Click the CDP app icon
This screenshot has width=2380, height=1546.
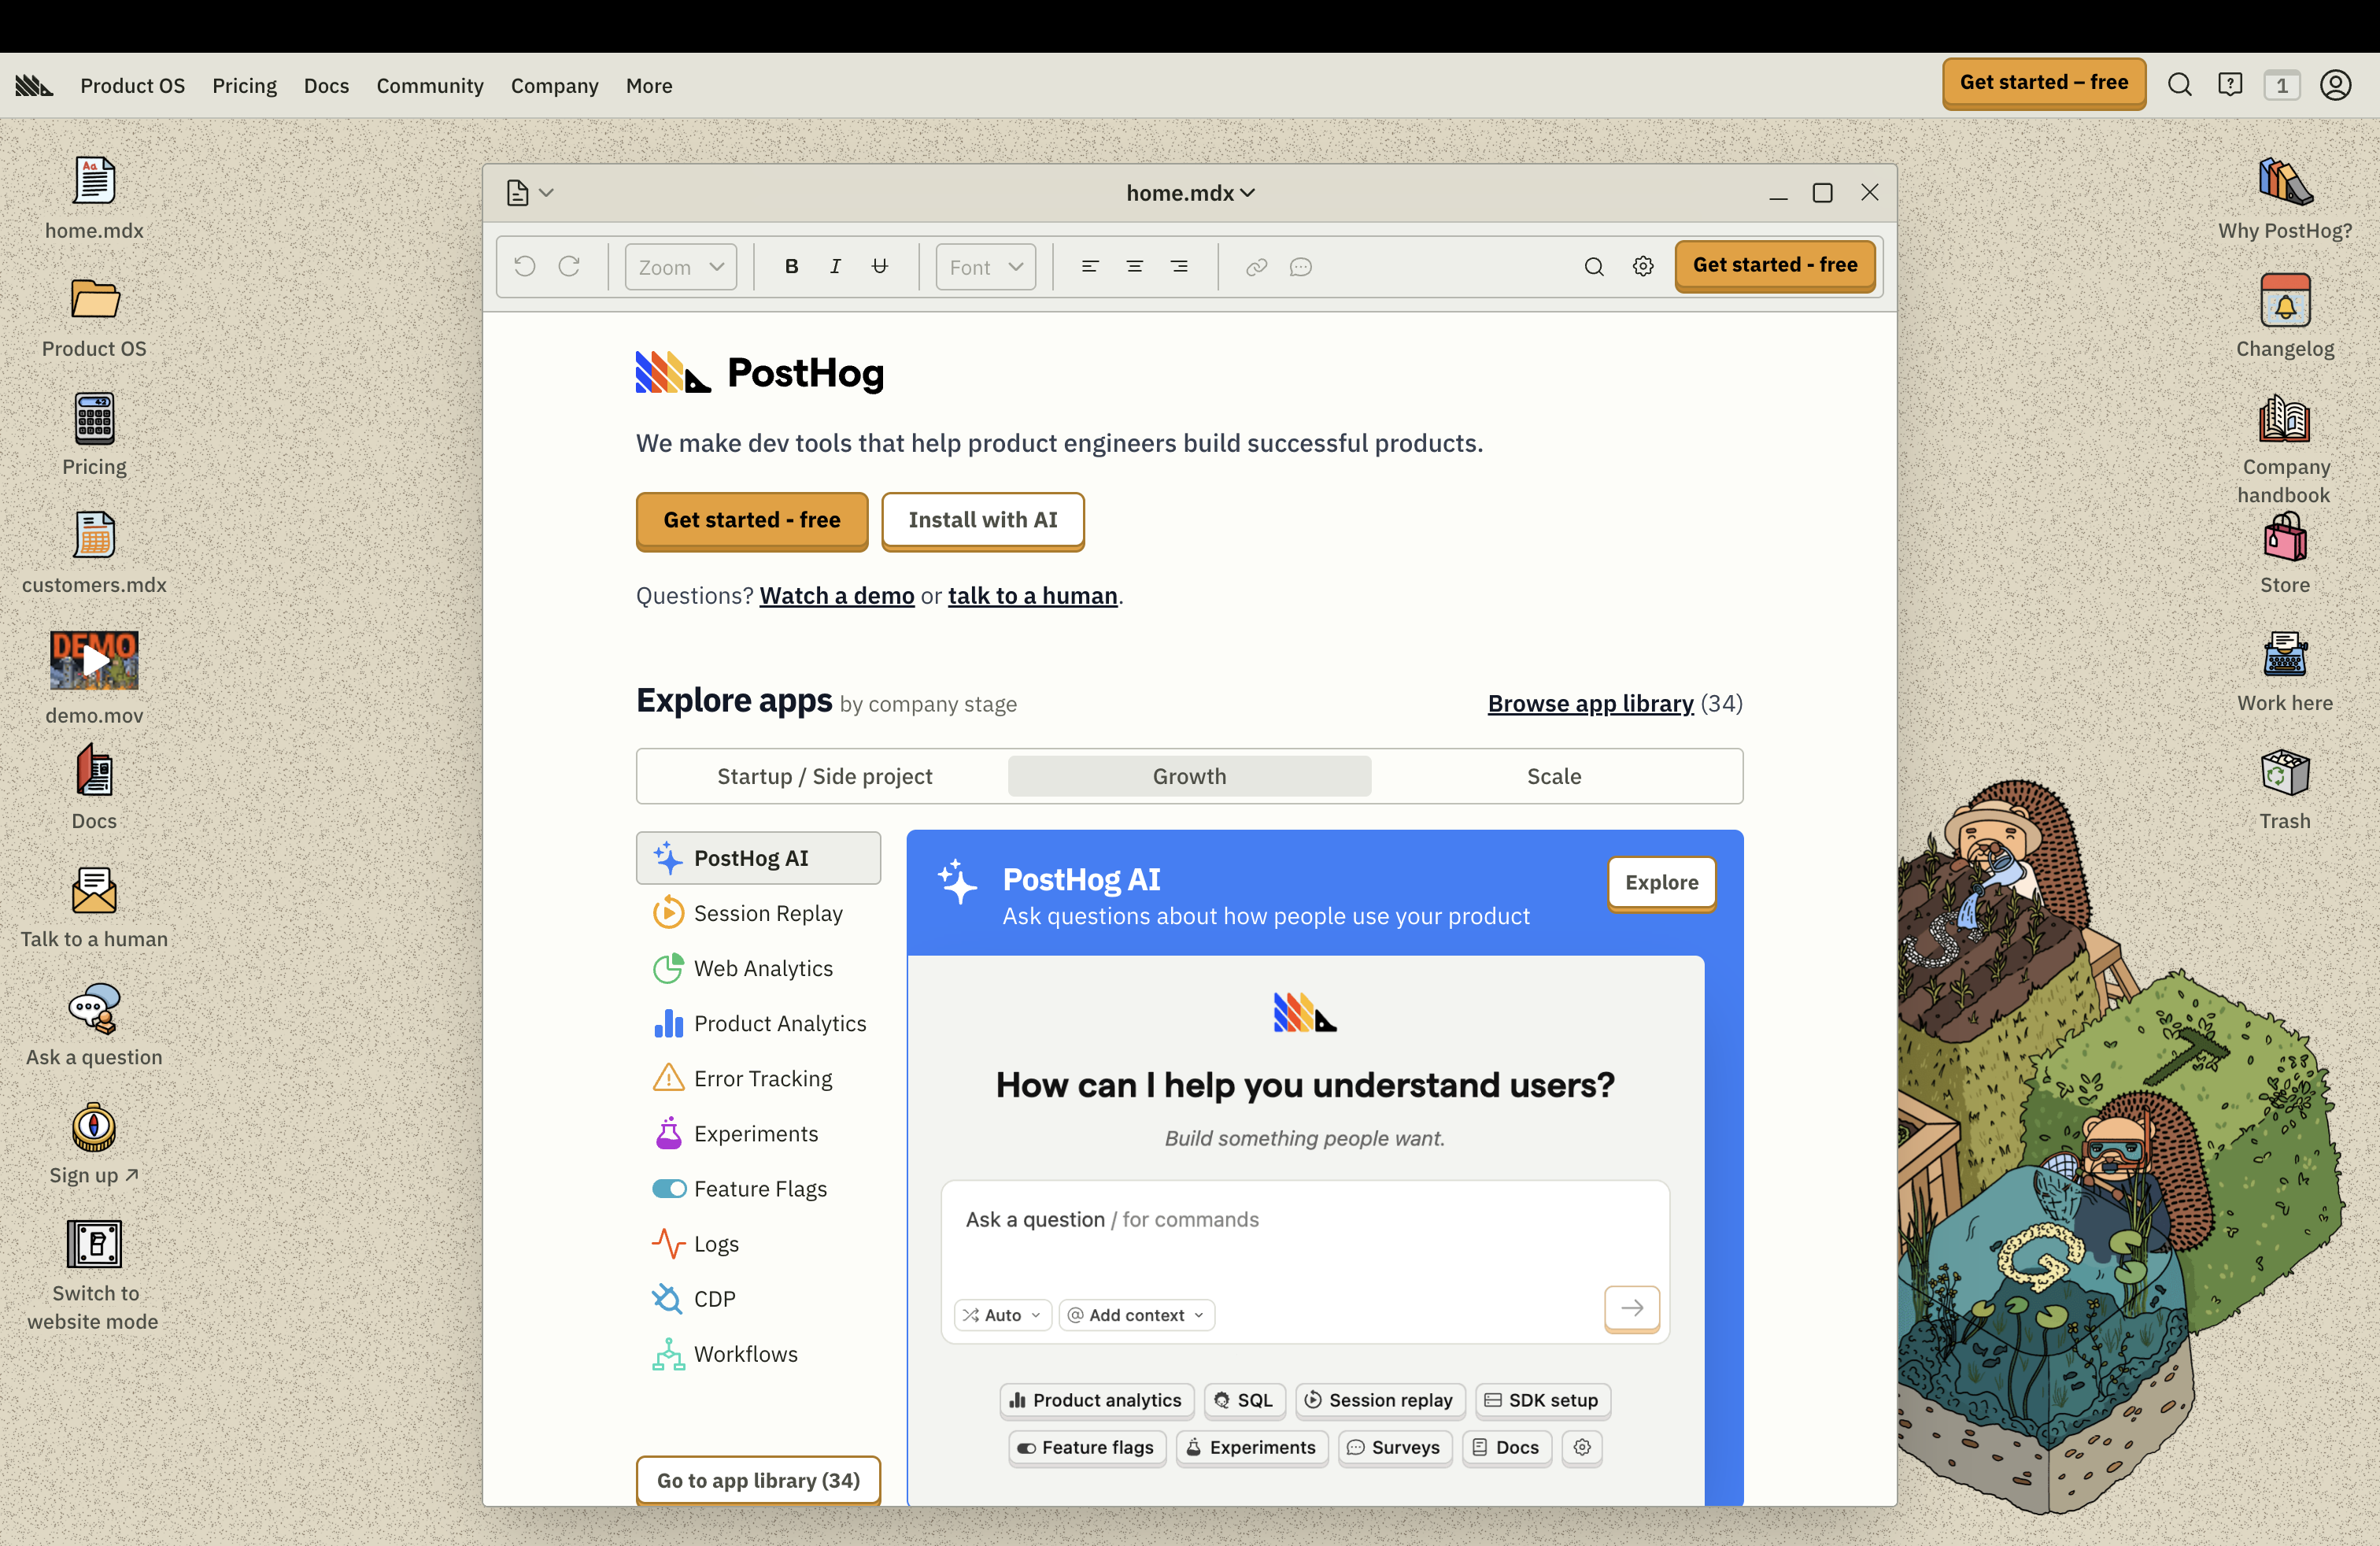[668, 1298]
